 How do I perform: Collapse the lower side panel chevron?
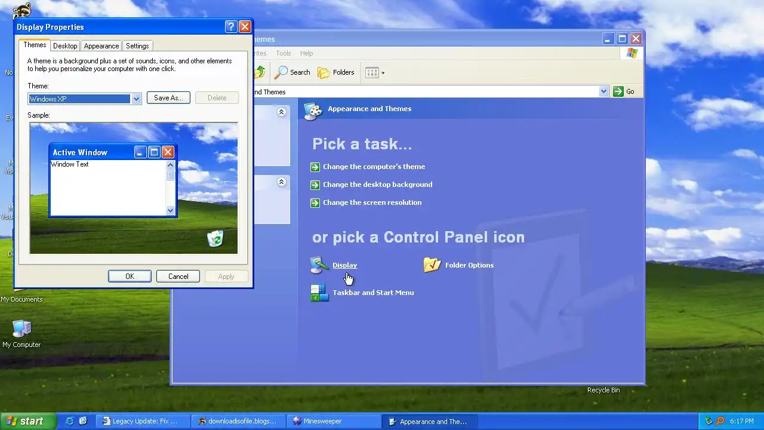pyautogui.click(x=281, y=182)
